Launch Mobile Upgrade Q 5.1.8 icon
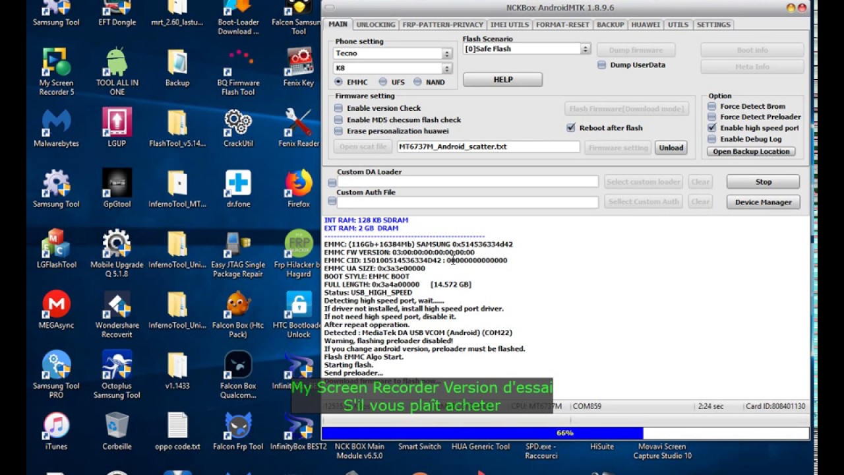The height and width of the screenshot is (475, 844). [117, 253]
